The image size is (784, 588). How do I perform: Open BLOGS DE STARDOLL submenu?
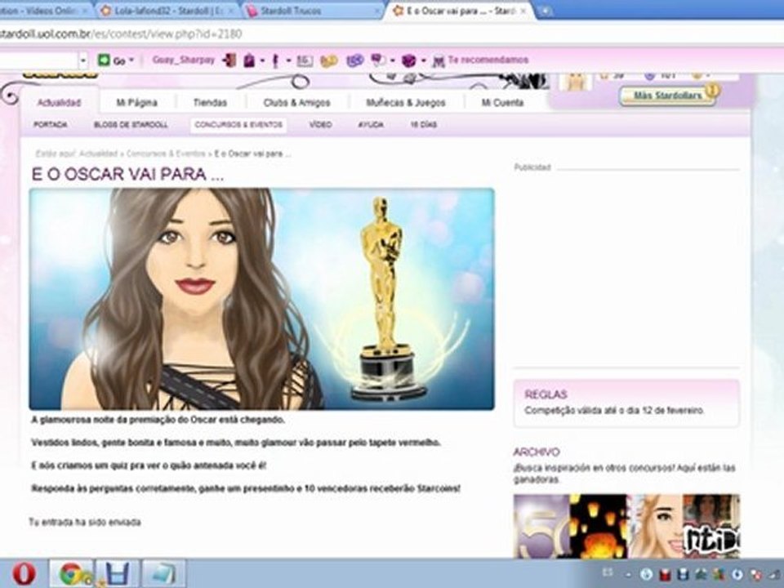[x=131, y=124]
